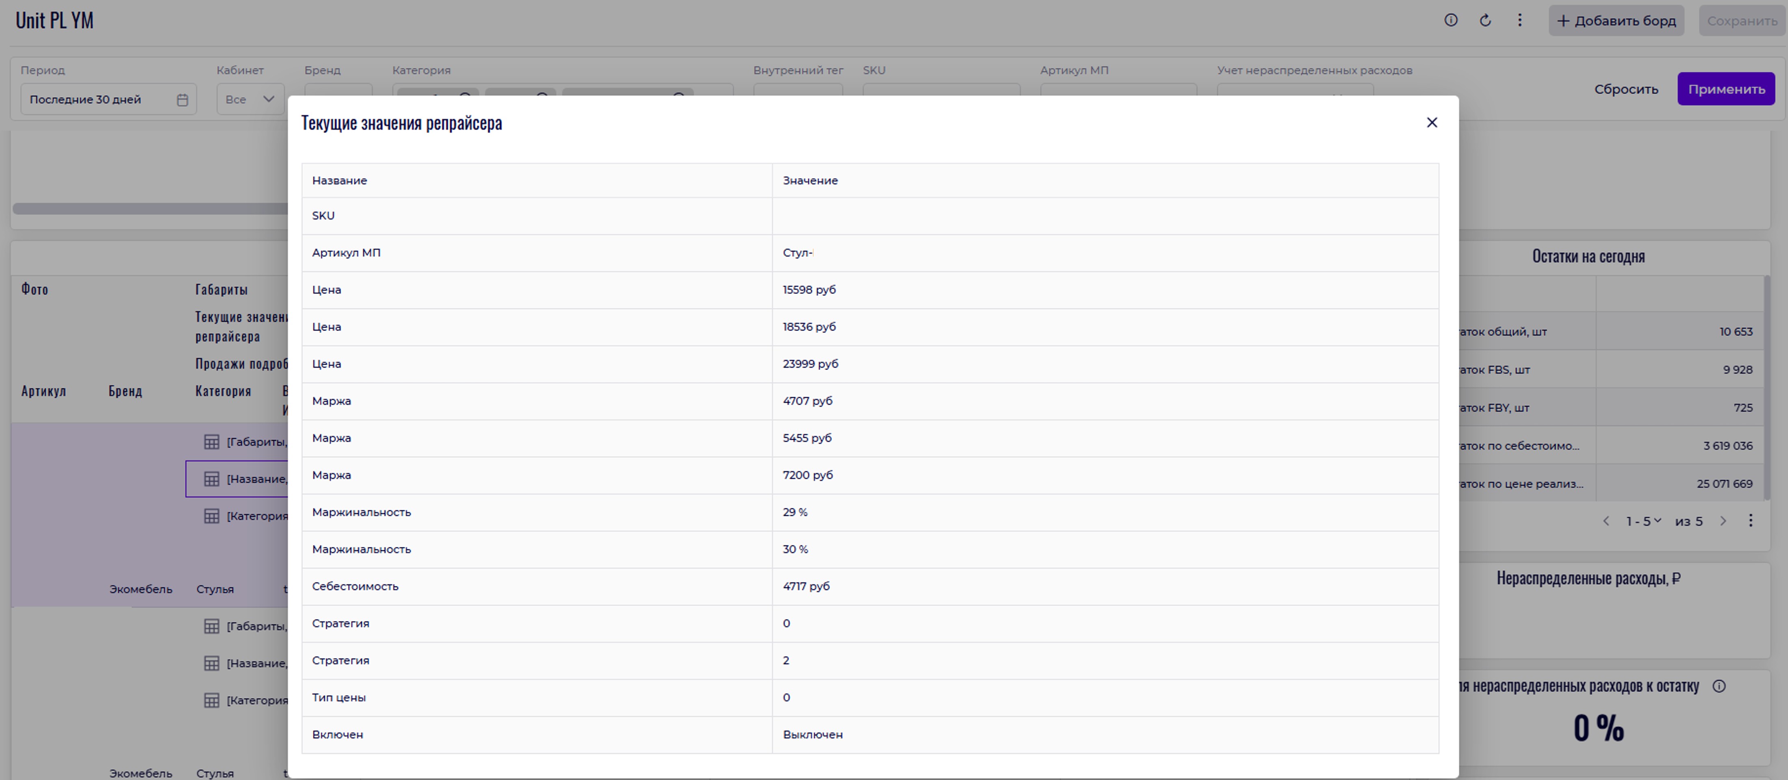The width and height of the screenshot is (1788, 780).
Task: Click the calendar icon in Период field
Action: 182,100
